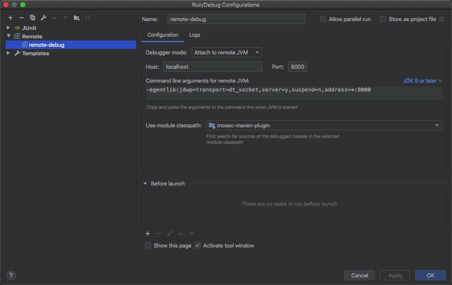Check Store as project file

383,19
